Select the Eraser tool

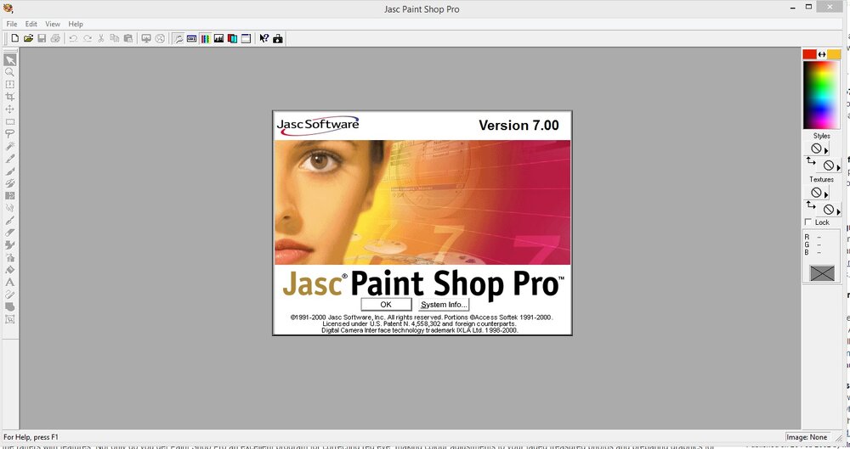point(9,233)
